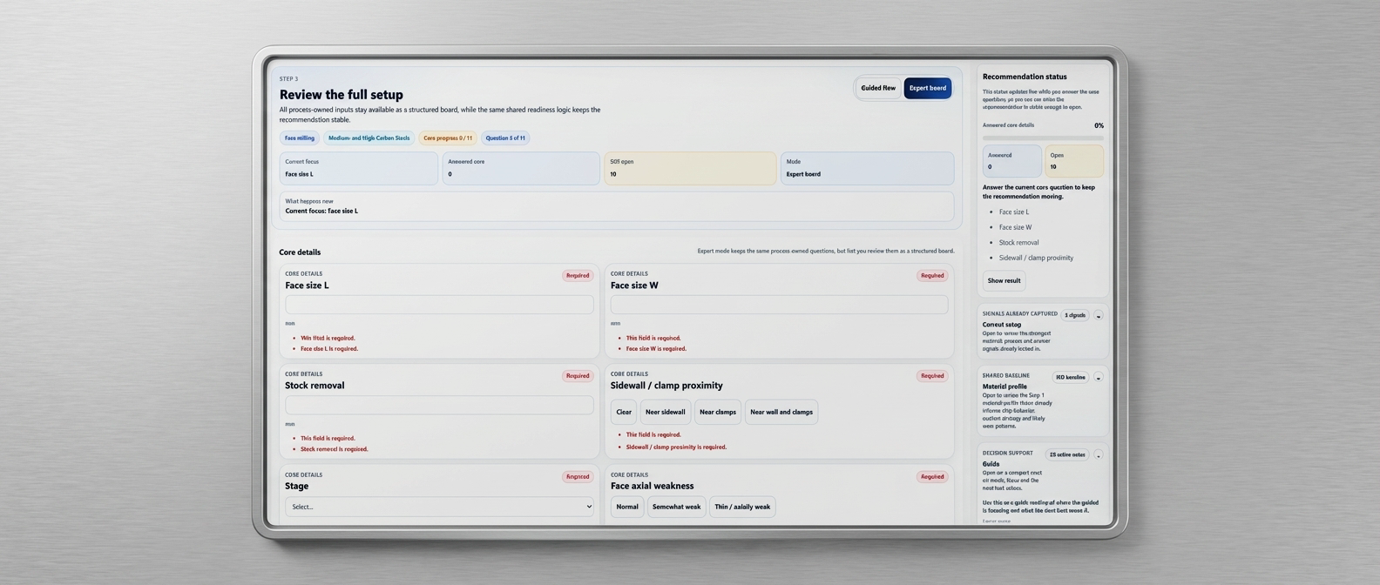Select the Near wall and clamps option

click(781, 412)
